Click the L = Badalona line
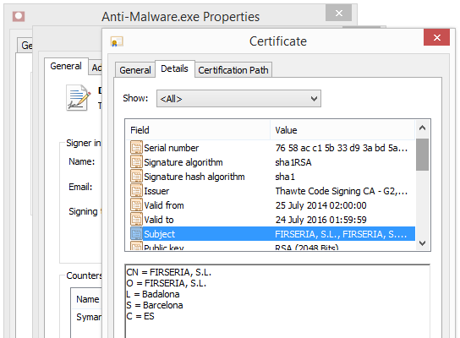Screen dimensions: 460x338 point(153,294)
